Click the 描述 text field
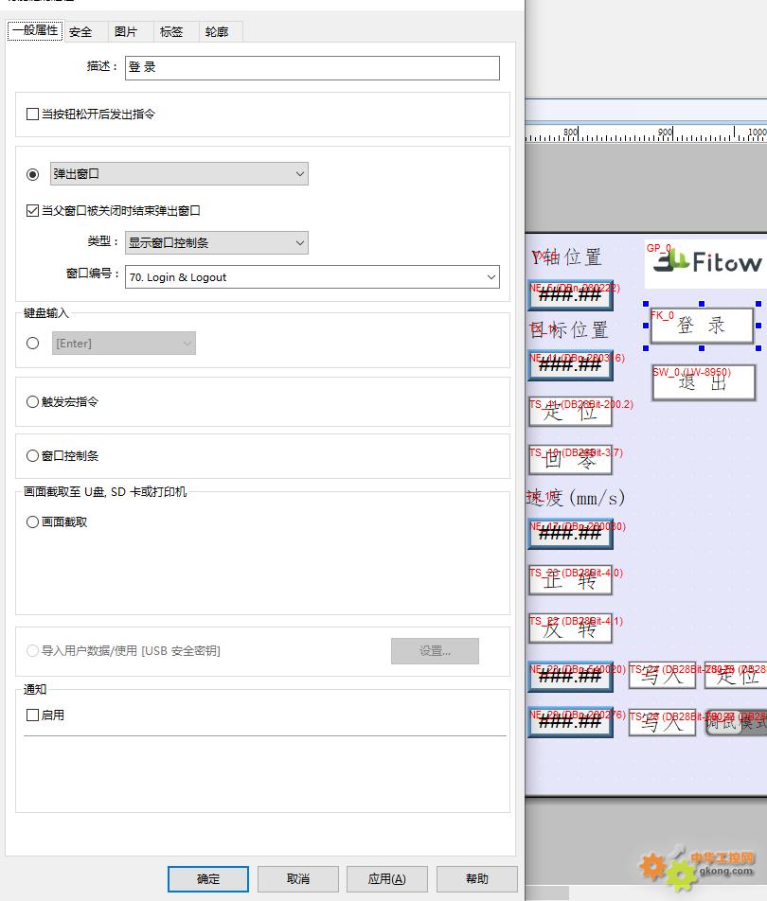Image resolution: width=767 pixels, height=901 pixels. 312,68
